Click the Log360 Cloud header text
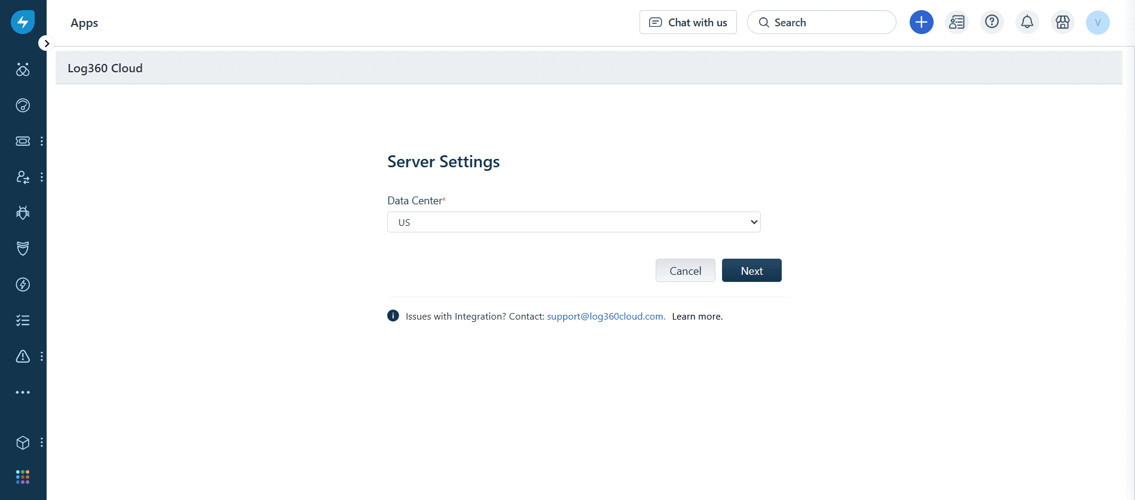The width and height of the screenshot is (1135, 500). point(105,68)
